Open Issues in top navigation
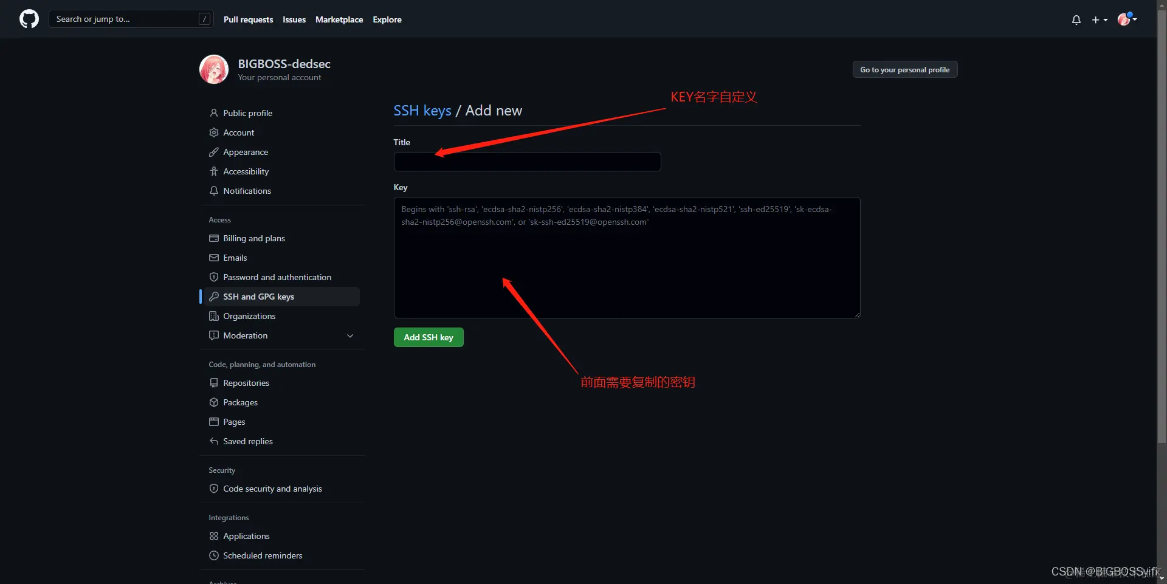The width and height of the screenshot is (1167, 584). pos(294,19)
